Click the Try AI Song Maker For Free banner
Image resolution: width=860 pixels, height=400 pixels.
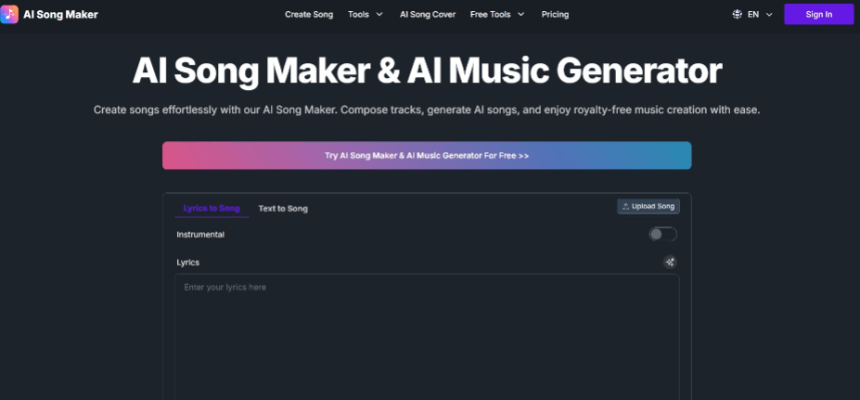pyautogui.click(x=427, y=155)
